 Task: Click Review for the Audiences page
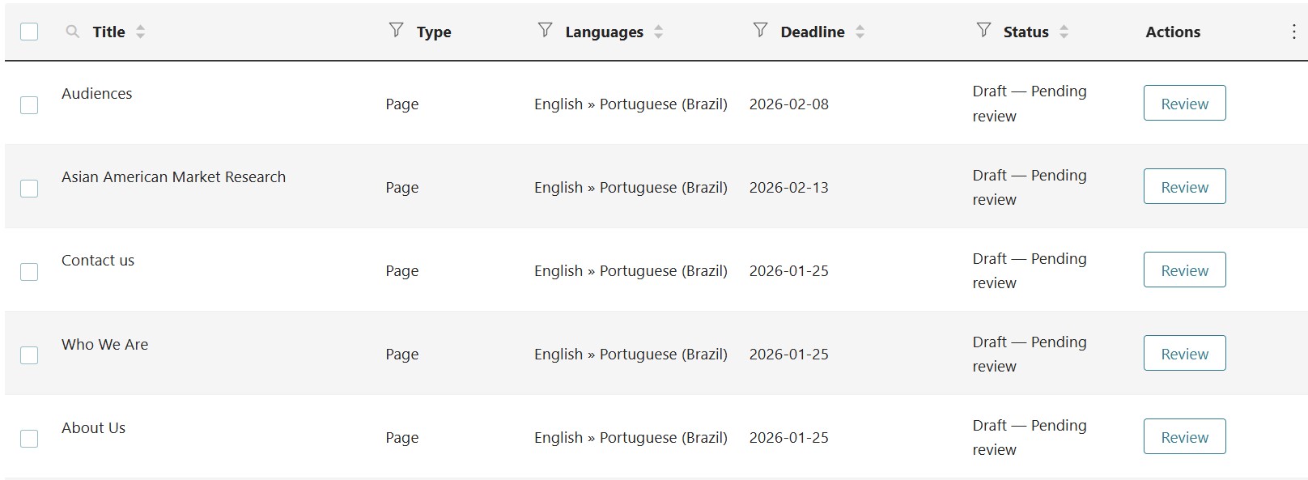click(x=1184, y=104)
